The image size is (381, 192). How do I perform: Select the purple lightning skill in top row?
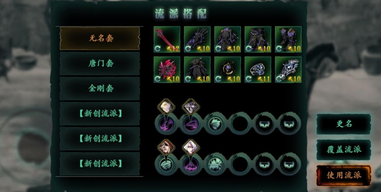[x=166, y=124]
